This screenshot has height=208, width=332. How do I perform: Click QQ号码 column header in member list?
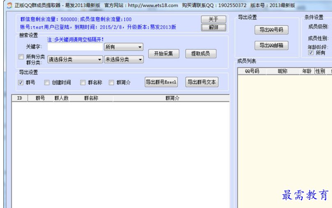(252, 71)
